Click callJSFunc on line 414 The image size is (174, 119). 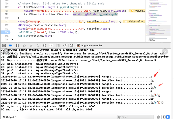25,32
